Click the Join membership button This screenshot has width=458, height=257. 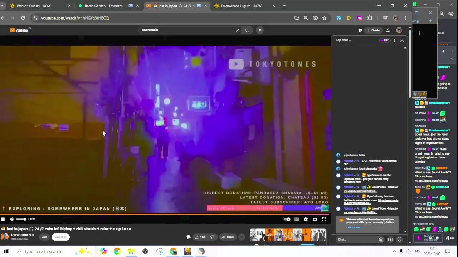coord(44,237)
